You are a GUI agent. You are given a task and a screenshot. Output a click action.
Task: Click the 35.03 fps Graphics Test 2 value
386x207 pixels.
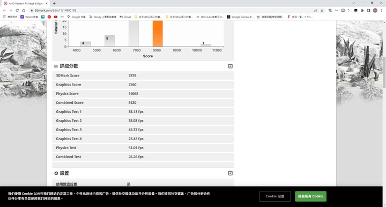coord(136,120)
